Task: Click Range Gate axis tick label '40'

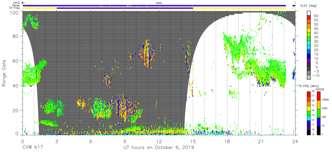Action: pos(16,86)
